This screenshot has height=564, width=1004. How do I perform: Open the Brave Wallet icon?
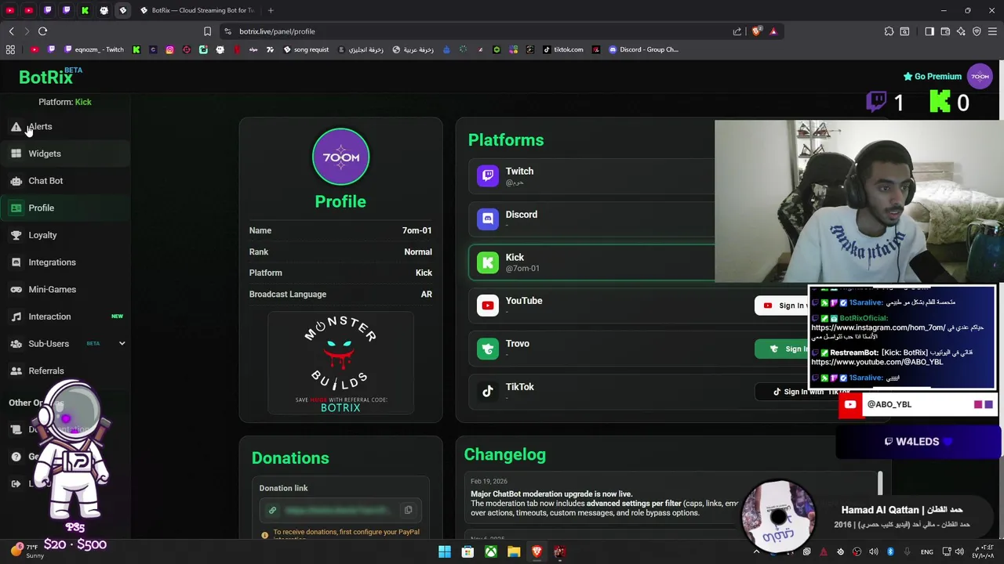point(945,31)
